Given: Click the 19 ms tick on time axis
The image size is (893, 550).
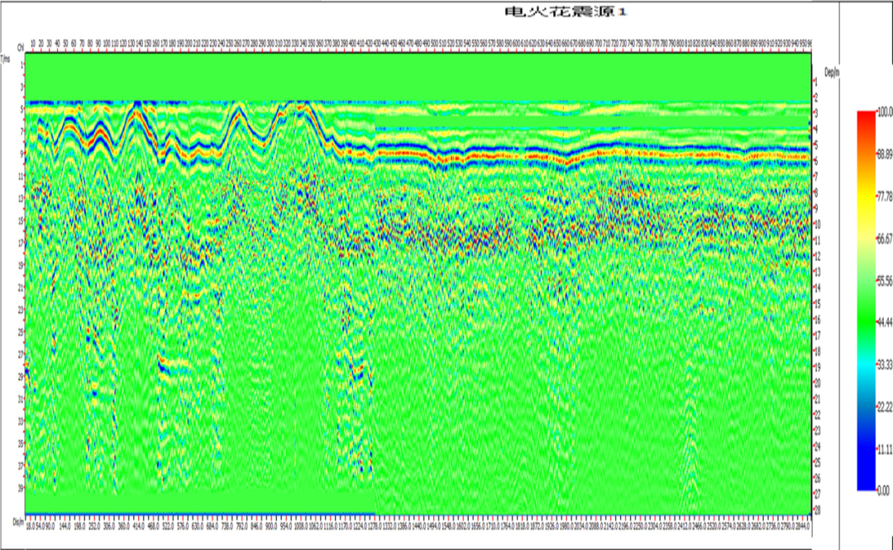Looking at the screenshot, I should click(x=21, y=265).
